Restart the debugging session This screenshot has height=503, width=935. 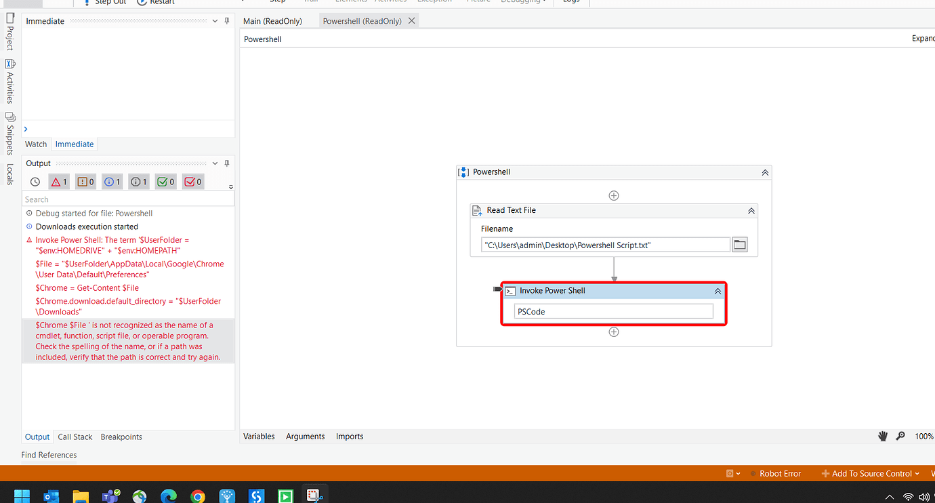(x=155, y=2)
